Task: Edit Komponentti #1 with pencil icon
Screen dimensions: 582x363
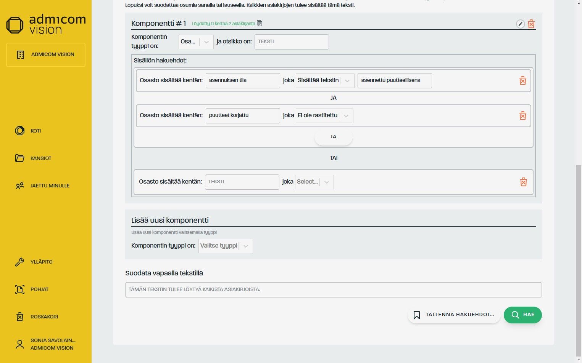Action: (x=520, y=24)
